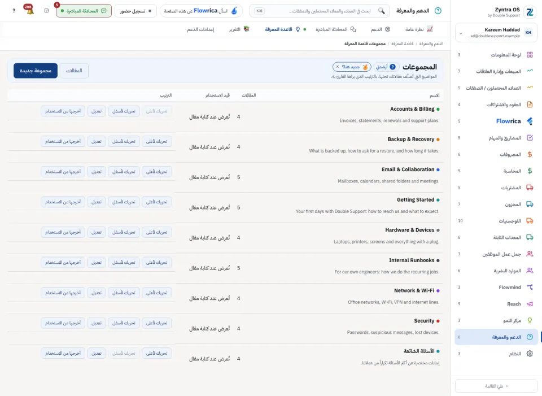The image size is (542, 396).
Task: Click the search magnifier icon
Action: pos(381,11)
